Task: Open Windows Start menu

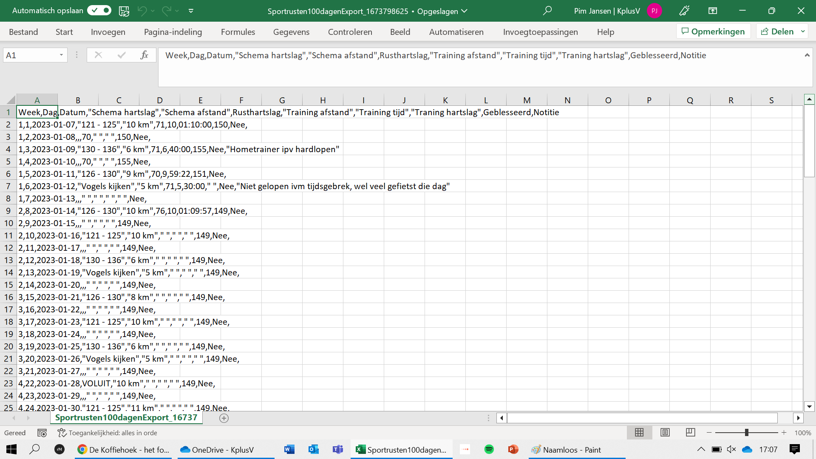Action: (11, 450)
